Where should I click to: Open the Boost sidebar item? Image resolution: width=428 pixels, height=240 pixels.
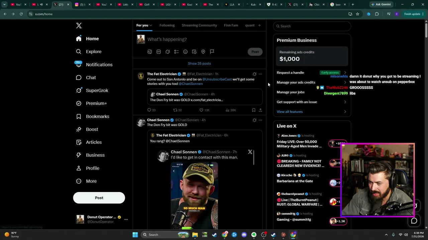pyautogui.click(x=87, y=129)
